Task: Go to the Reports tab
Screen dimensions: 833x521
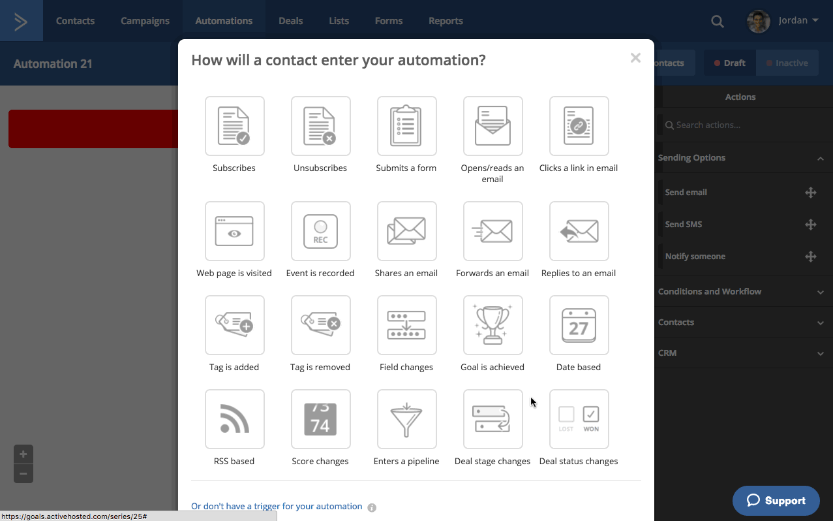Action: [x=446, y=21]
